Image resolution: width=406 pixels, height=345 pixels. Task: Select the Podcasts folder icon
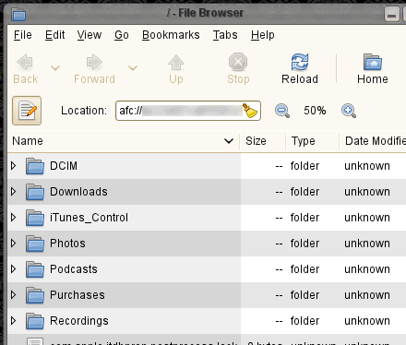tap(35, 269)
